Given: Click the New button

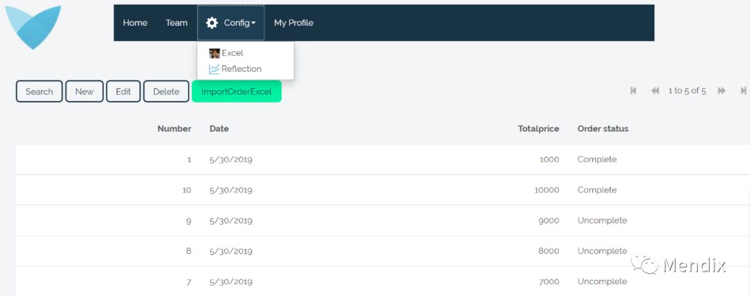Looking at the screenshot, I should pos(84,92).
